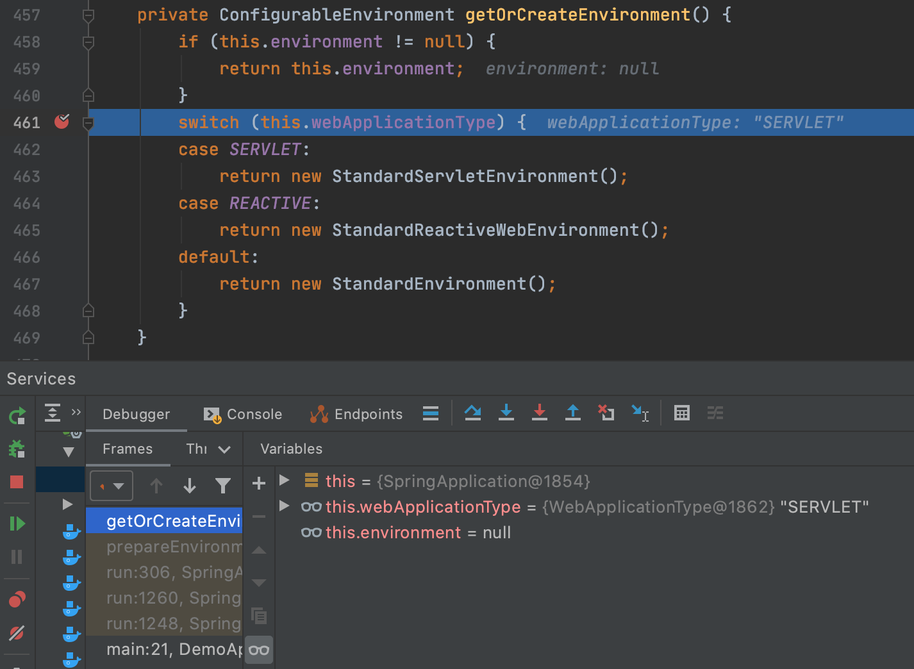The height and width of the screenshot is (669, 914).
Task: Open the Endpoints tab
Action: [356, 414]
